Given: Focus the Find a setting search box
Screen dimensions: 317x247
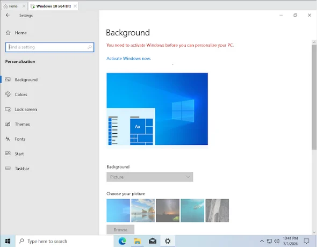Looking at the screenshot, I should 49,47.
